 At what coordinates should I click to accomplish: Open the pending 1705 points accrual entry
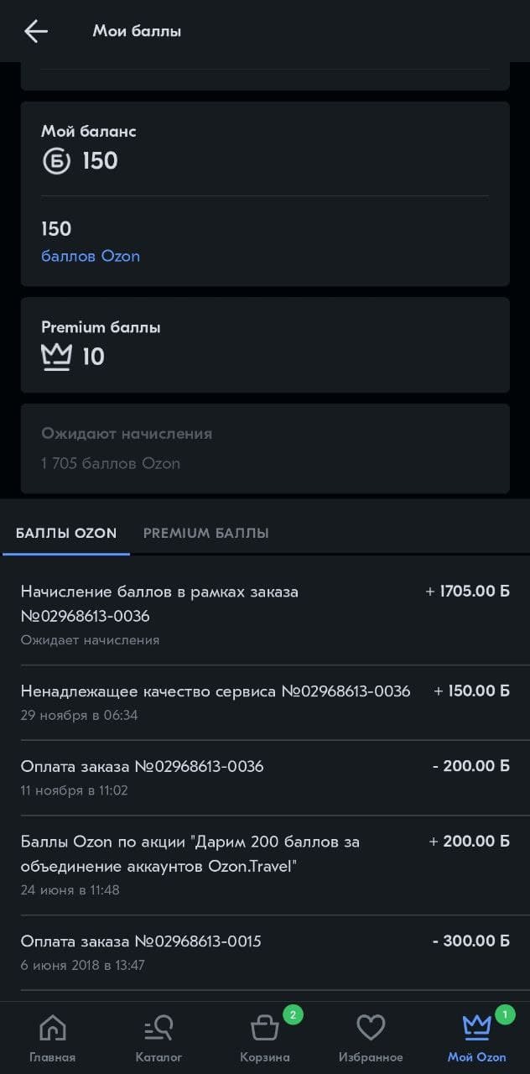coord(265,615)
